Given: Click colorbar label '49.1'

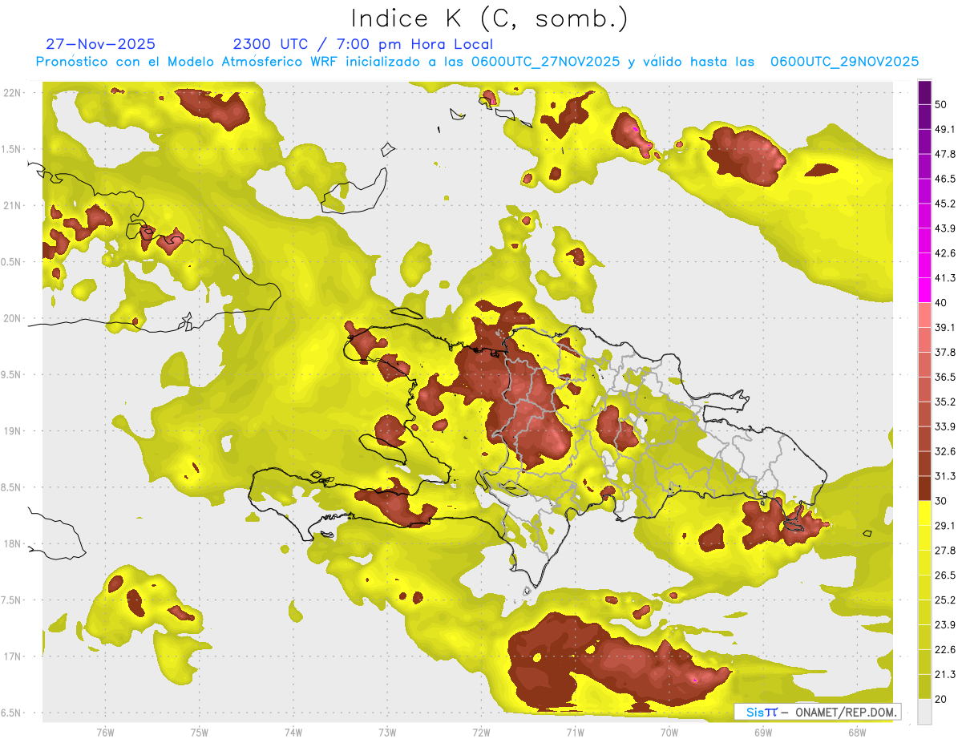Looking at the screenshot, I should (x=945, y=129).
